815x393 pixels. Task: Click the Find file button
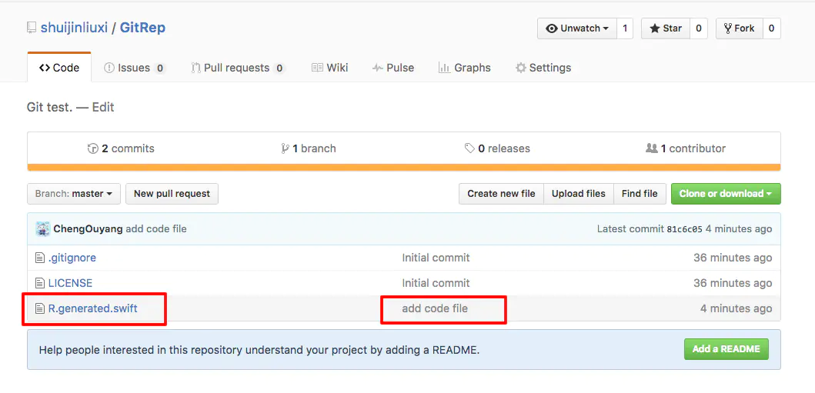[x=640, y=194]
